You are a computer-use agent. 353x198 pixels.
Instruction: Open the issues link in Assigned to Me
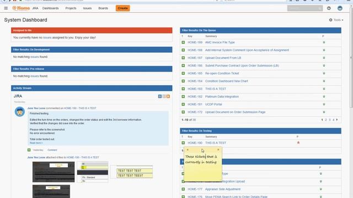click(x=47, y=37)
